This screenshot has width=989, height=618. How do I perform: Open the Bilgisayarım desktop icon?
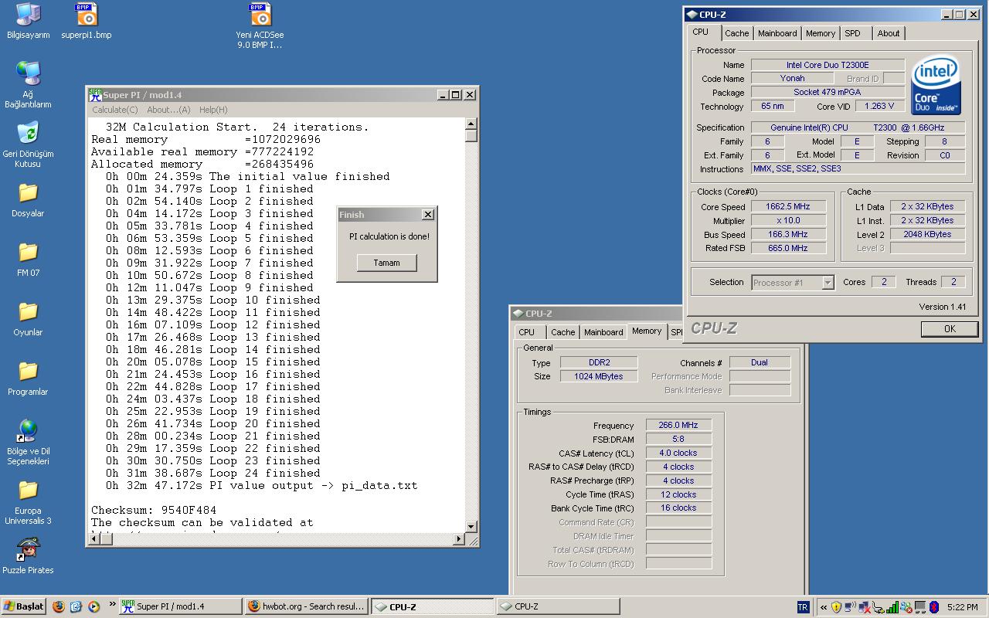pyautogui.click(x=28, y=21)
